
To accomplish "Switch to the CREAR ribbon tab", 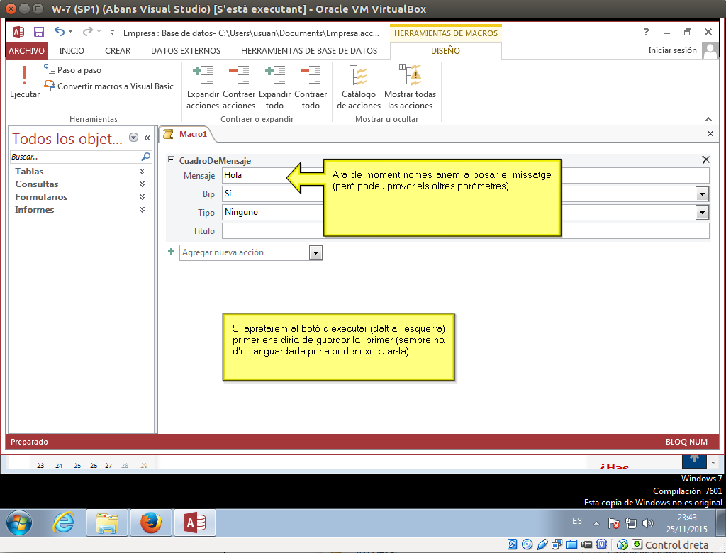I will point(118,51).
